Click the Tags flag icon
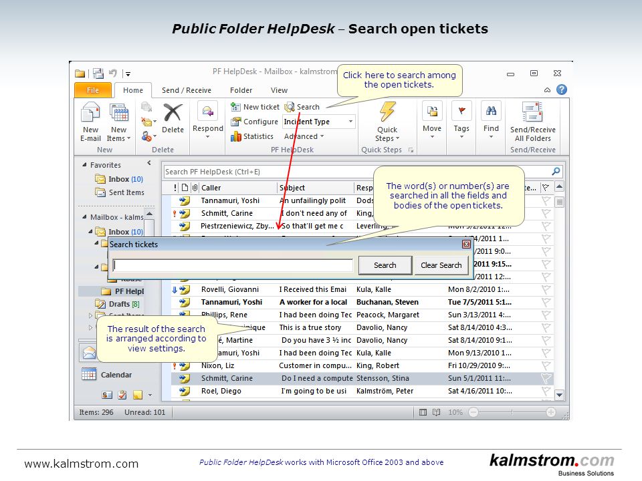The image size is (642, 481). click(461, 111)
